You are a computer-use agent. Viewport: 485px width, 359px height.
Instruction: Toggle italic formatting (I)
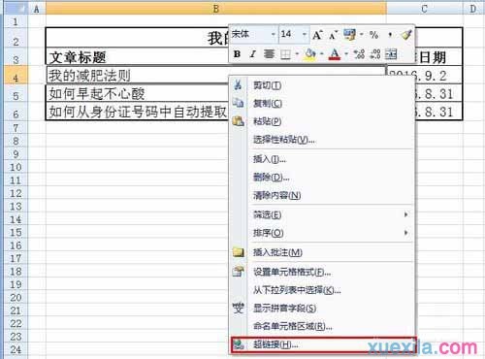click(x=252, y=54)
